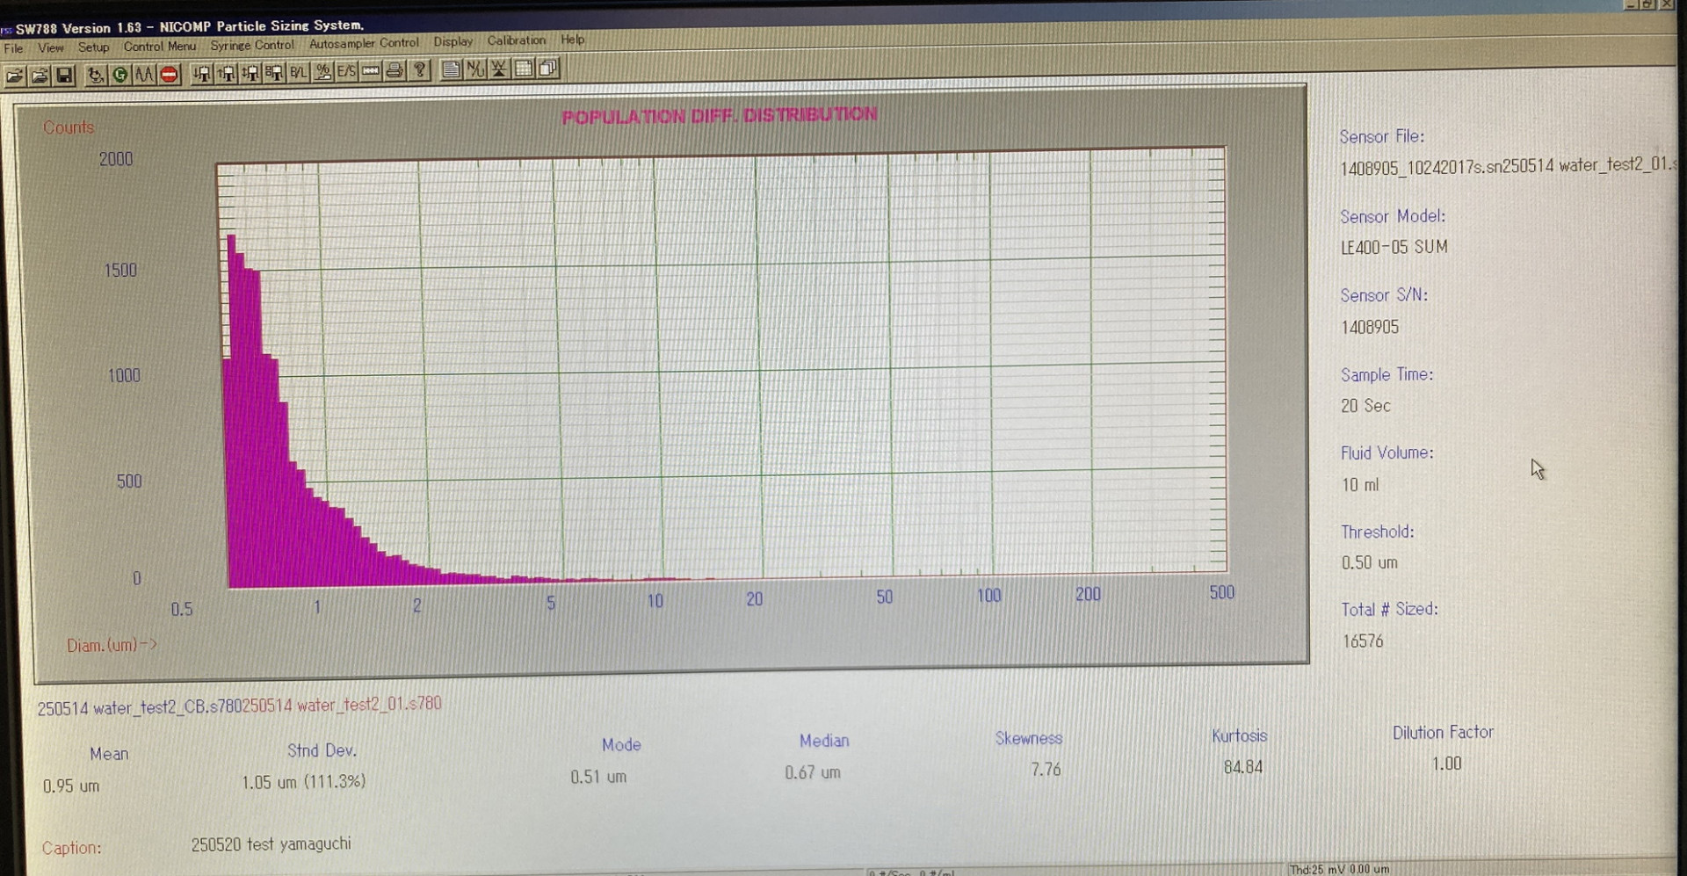Click the Control Menu item

(159, 47)
